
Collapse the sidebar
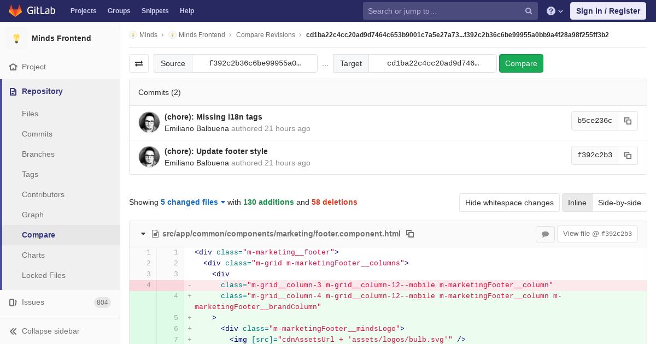(x=50, y=331)
